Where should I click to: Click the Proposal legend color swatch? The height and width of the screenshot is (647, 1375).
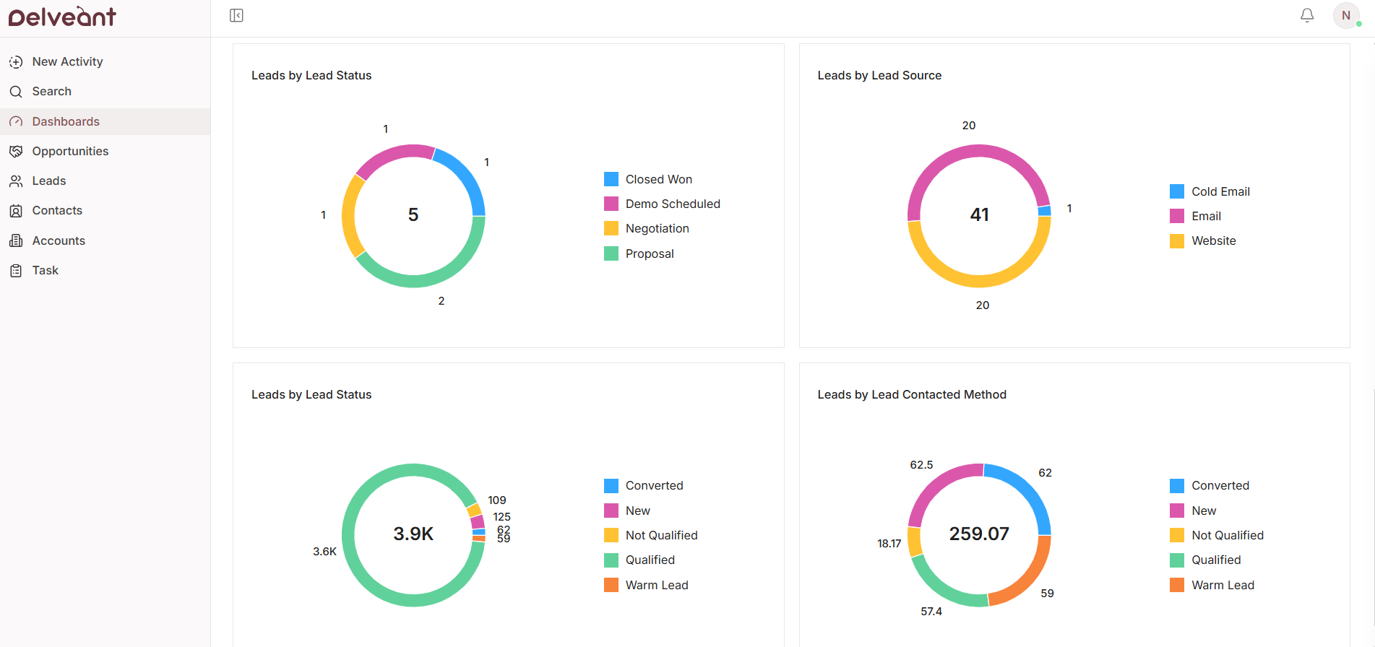611,253
